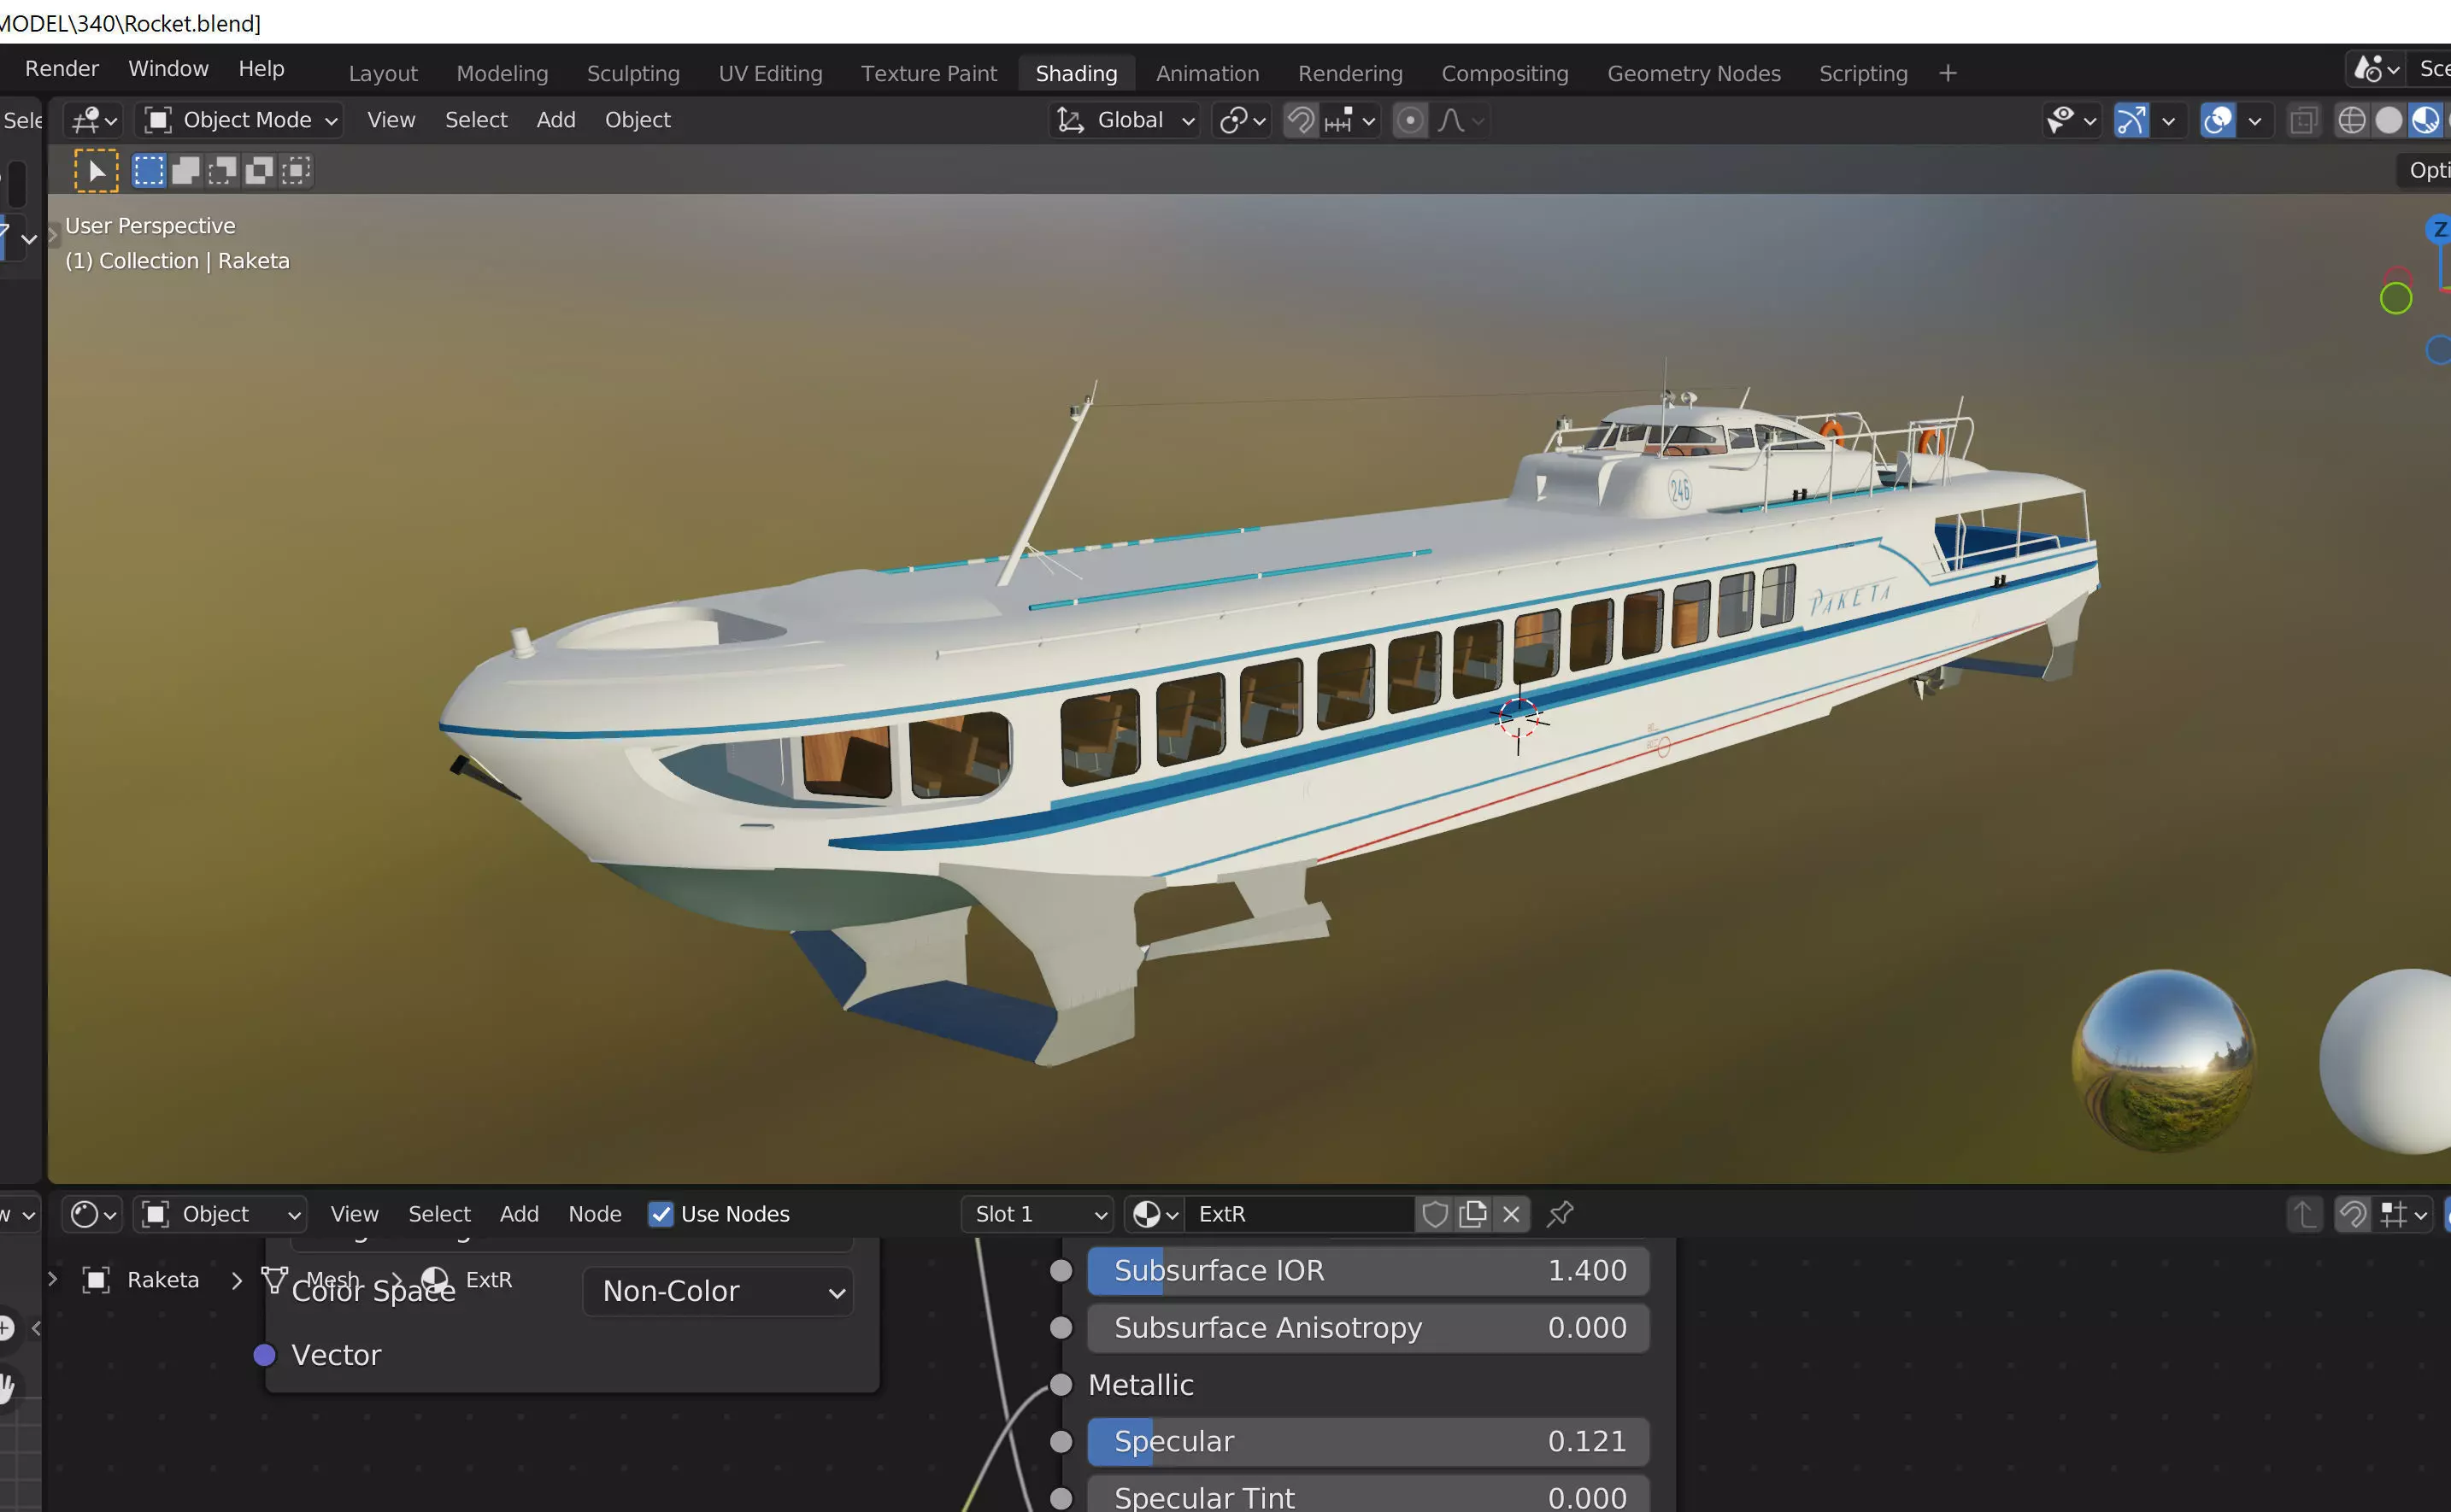
Task: Switch to the Scripting workspace tab
Action: click(x=1863, y=74)
